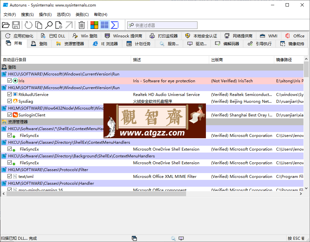Click the status bar services gear icon
Screen dimensions: 310x242
pyautogui.click(x=173, y=238)
